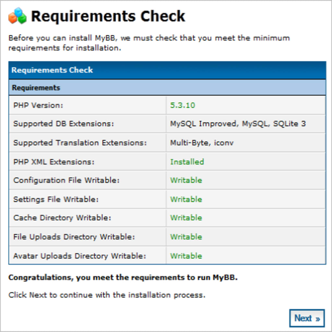Select the PHP version value 5.3.10
Viewport: 332px width, 332px height.
pyautogui.click(x=183, y=105)
